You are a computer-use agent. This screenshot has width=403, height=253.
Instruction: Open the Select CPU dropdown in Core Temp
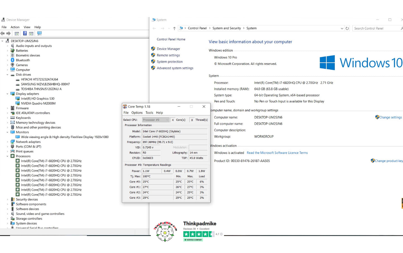(x=156, y=120)
